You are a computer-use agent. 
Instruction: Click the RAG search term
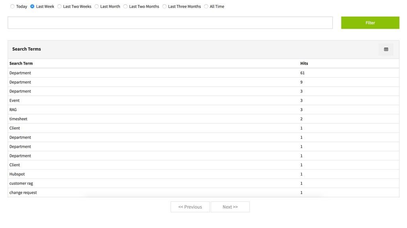13,110
